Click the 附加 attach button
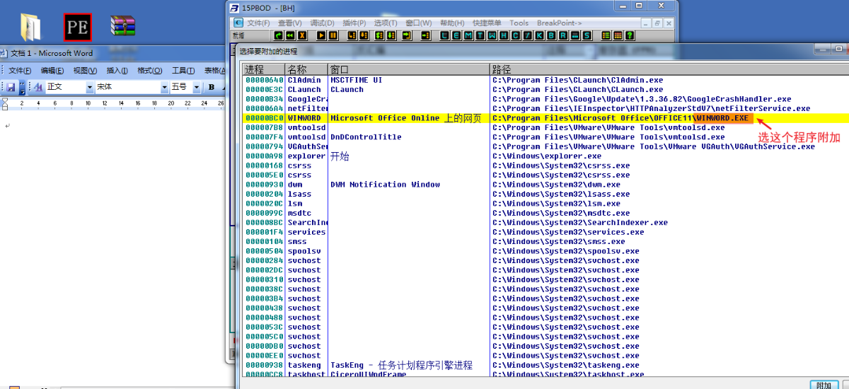The height and width of the screenshot is (389, 849). [824, 385]
